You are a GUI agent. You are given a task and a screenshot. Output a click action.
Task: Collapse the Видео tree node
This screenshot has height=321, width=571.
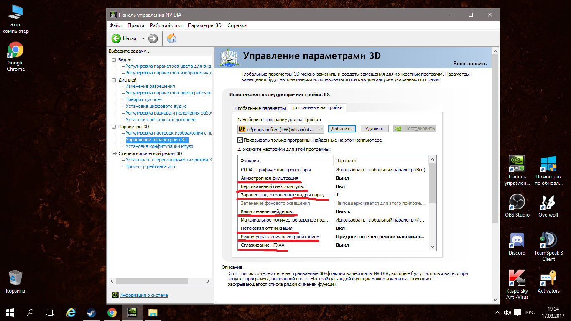[x=114, y=60]
